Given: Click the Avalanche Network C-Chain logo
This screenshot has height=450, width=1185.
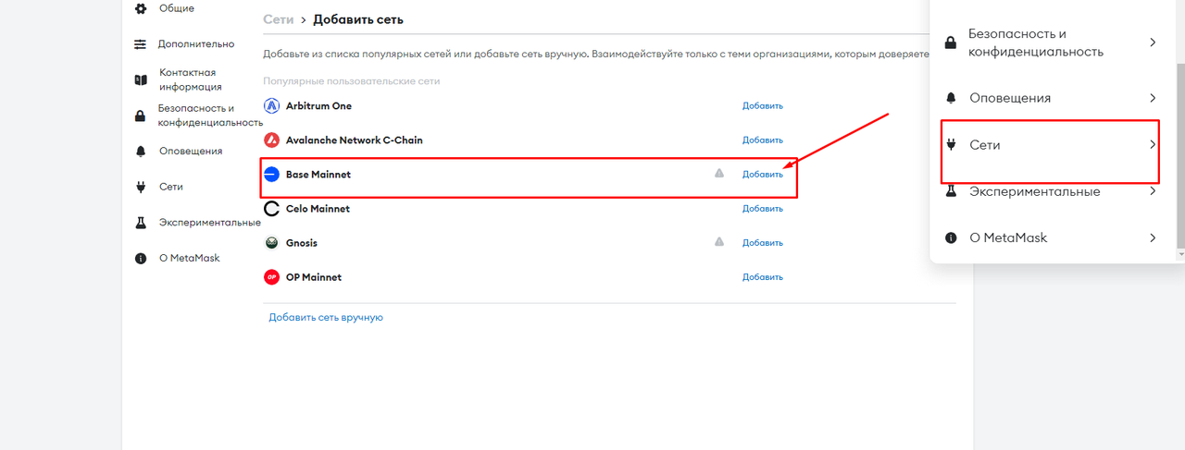Looking at the screenshot, I should point(271,140).
